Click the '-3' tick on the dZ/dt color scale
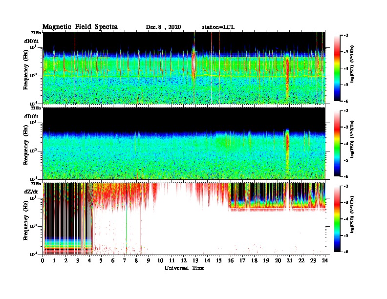Viewport: 387px width, 299px height. click(346, 203)
